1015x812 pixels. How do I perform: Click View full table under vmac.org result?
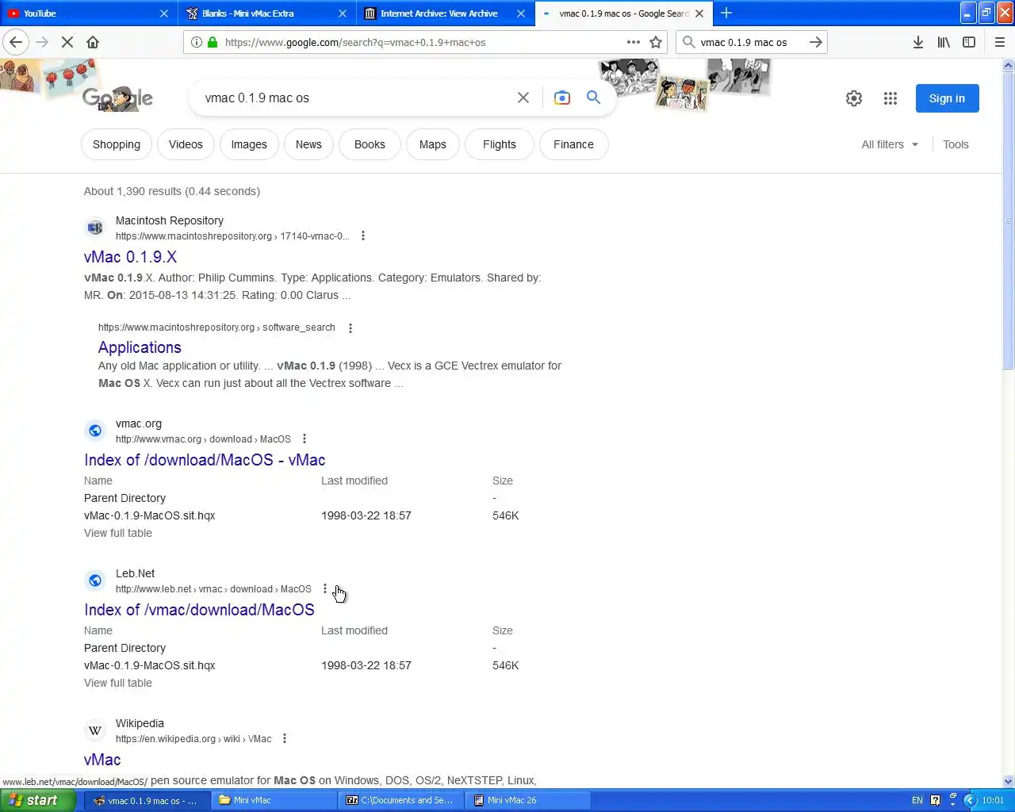click(x=118, y=533)
